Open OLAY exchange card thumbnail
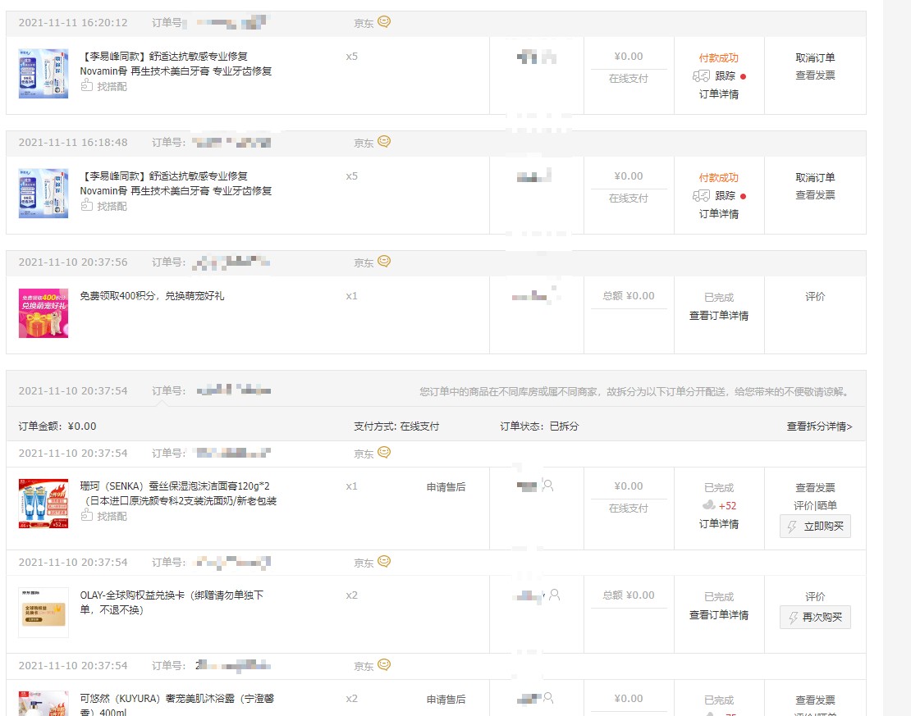 tap(43, 613)
